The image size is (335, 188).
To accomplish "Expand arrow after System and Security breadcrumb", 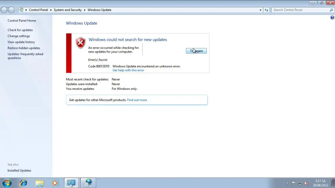I will pos(85,10).
